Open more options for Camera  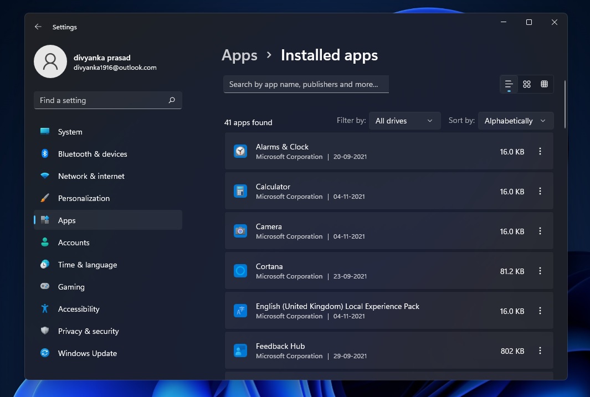point(540,231)
